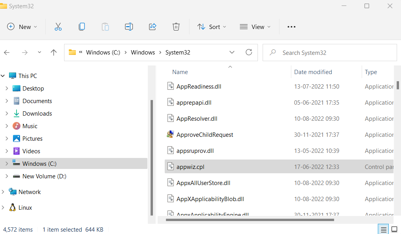
Task: Click date 30-11-2021 17:37 of ApproveChildRequest
Action: (x=316, y=134)
